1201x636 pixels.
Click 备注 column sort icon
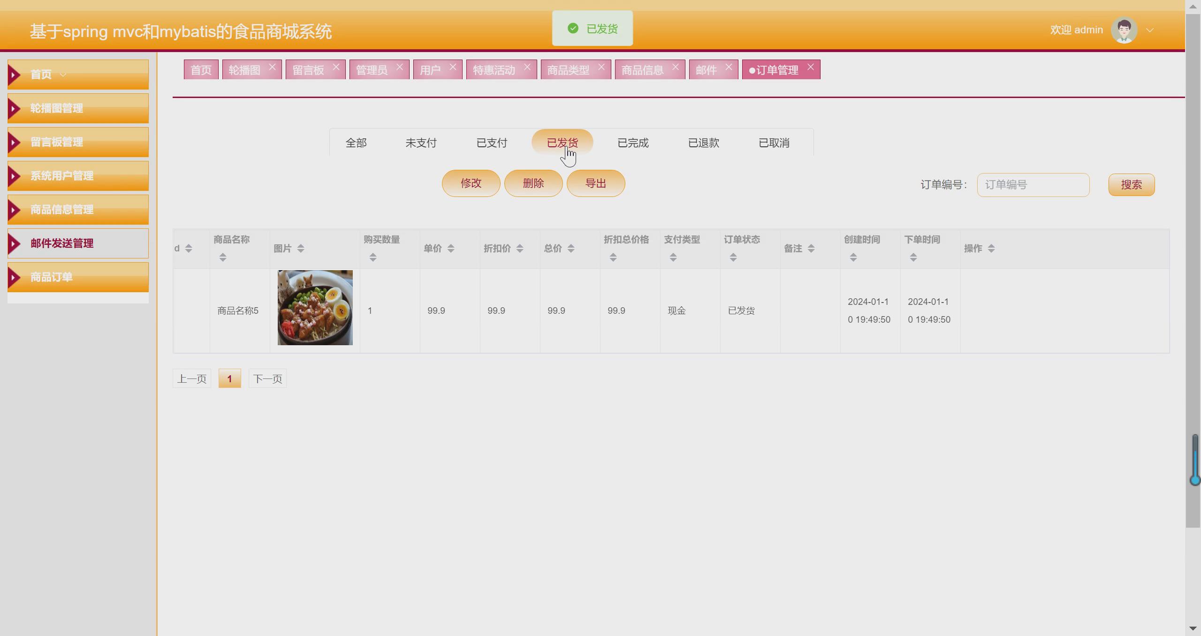point(811,249)
